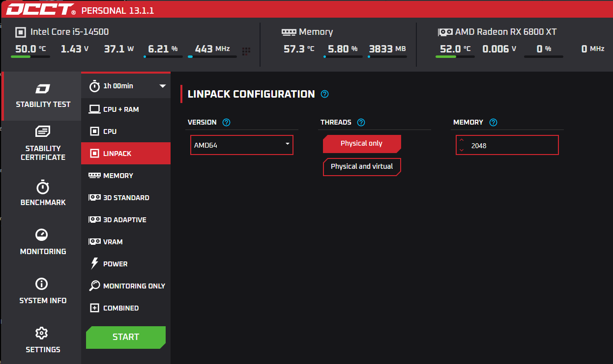Select the MONITORING ONLY option
This screenshot has height=364, width=613.
(x=126, y=286)
